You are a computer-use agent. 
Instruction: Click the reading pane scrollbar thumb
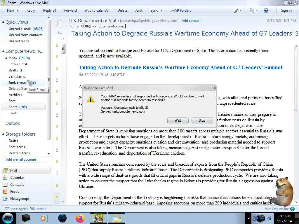(x=296, y=79)
